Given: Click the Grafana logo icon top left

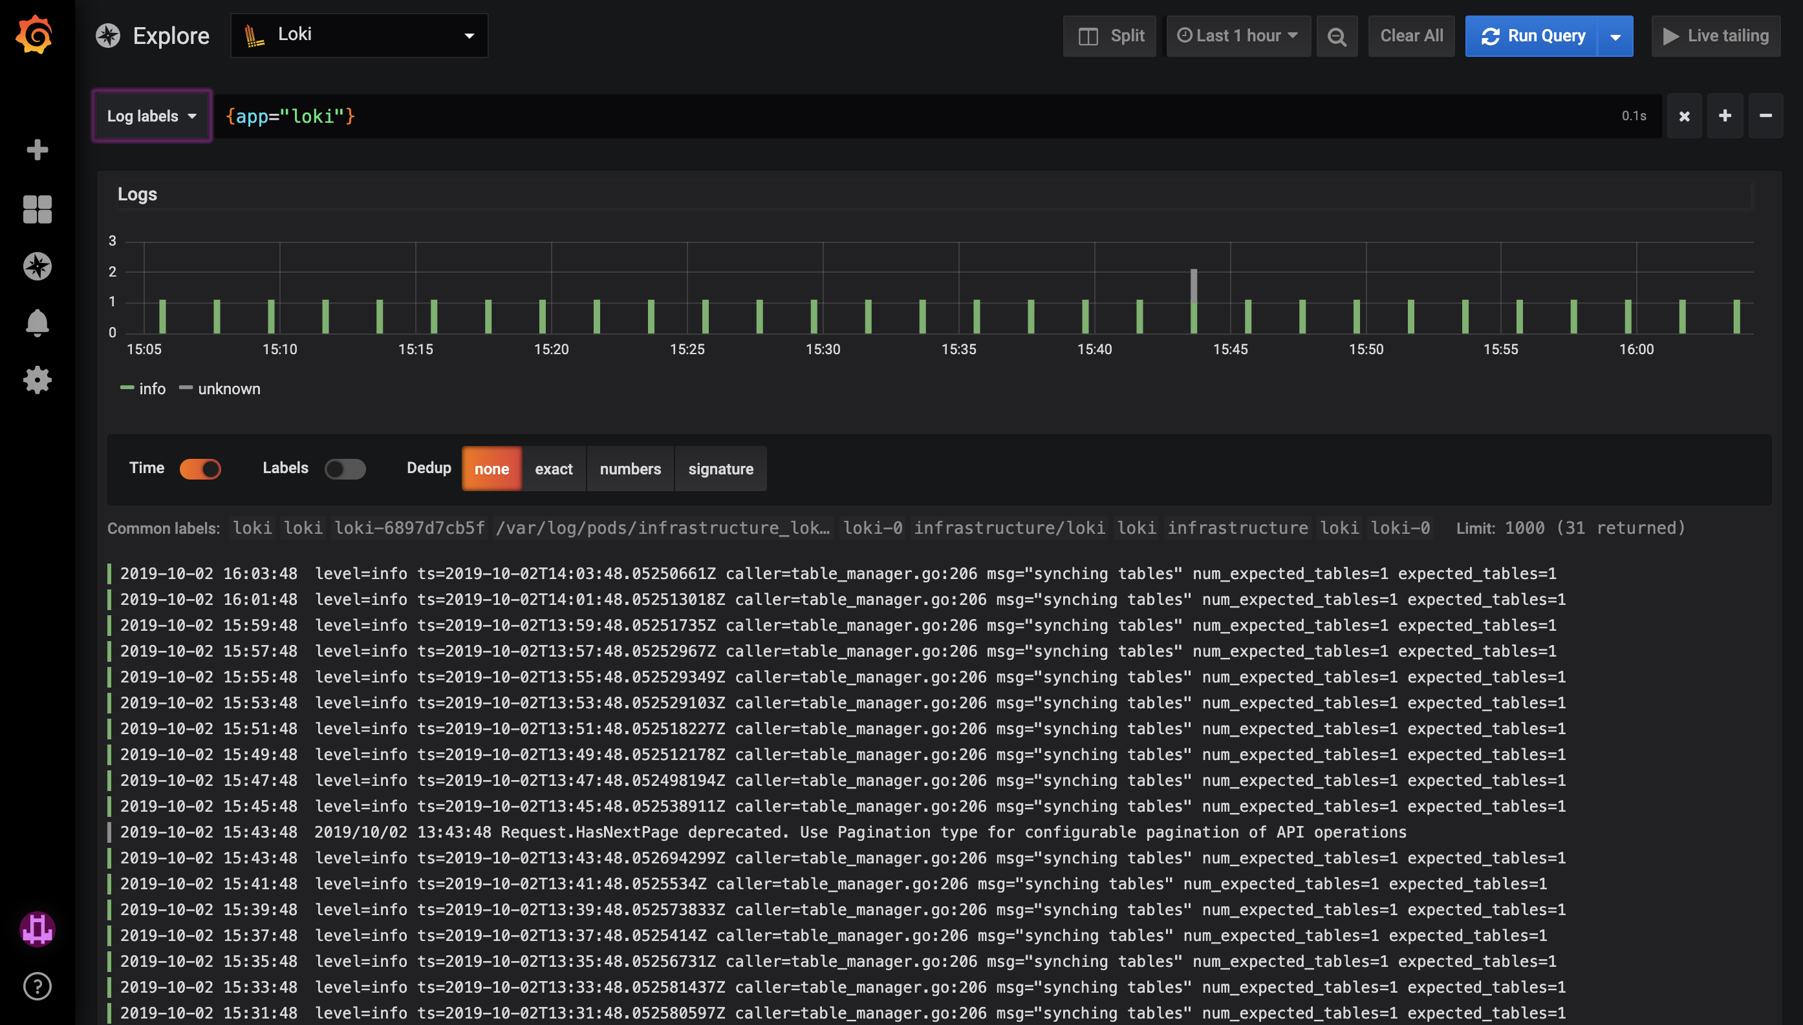Looking at the screenshot, I should pyautogui.click(x=35, y=35).
